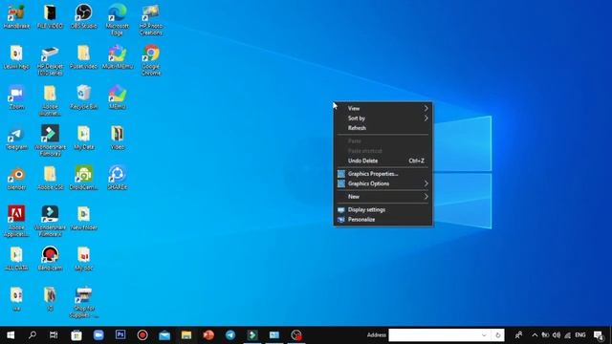Screen dimensions: 612x344
Task: Expand the Address bar dropdown arrow
Action: pos(484,334)
